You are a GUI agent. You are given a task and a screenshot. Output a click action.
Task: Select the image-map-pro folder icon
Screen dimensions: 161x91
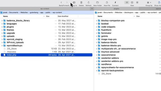tap(99, 39)
